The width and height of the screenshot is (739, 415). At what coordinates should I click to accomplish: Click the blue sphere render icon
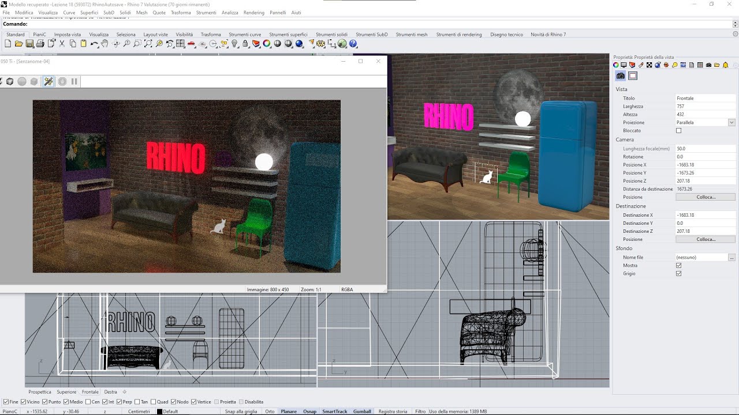[x=299, y=43]
